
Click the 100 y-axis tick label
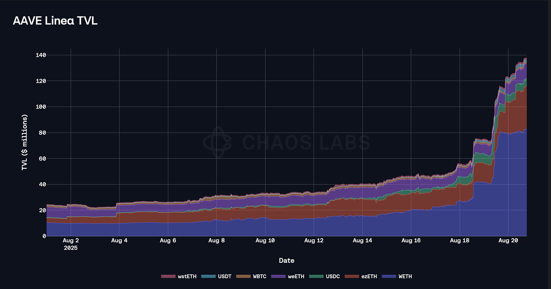tap(41, 107)
